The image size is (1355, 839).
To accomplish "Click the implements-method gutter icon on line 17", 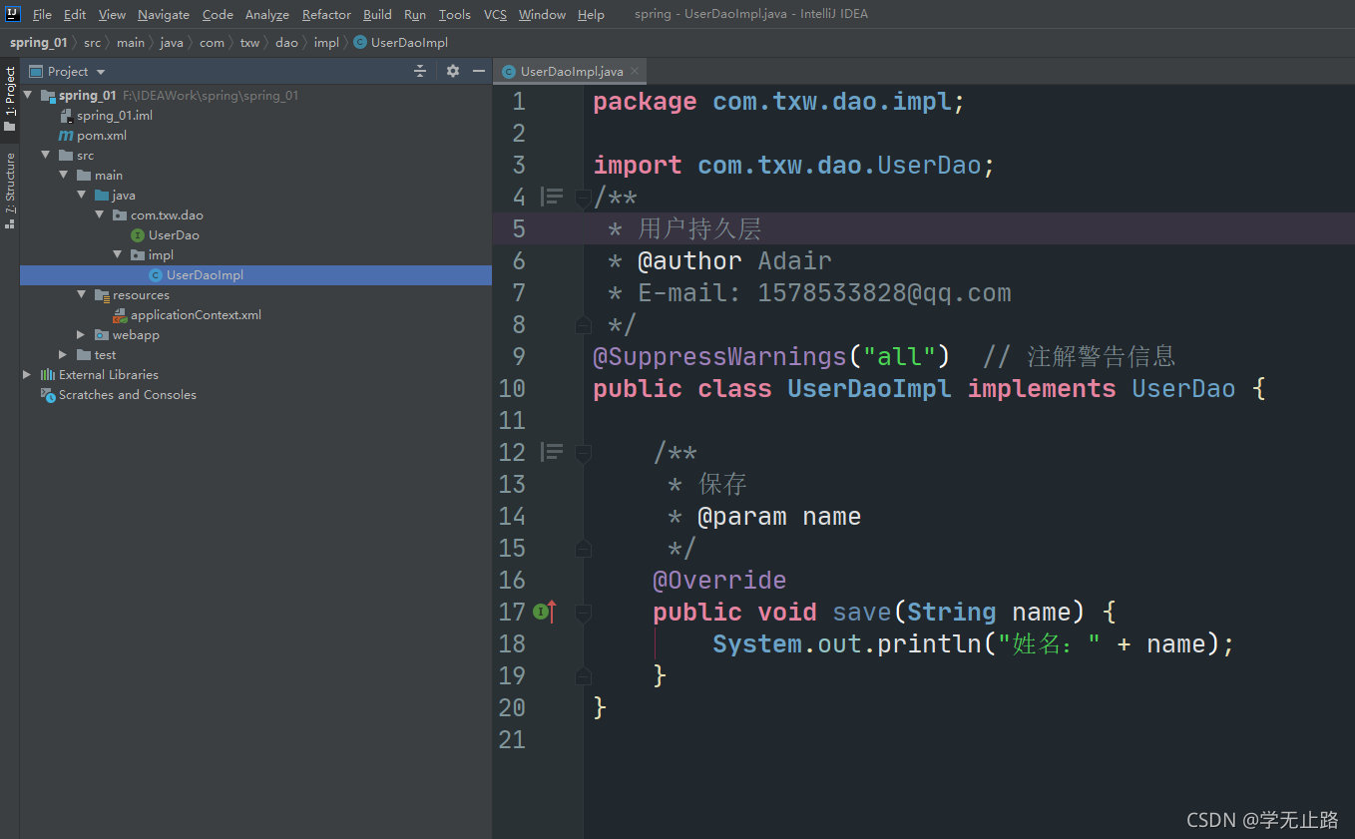I will [x=544, y=612].
